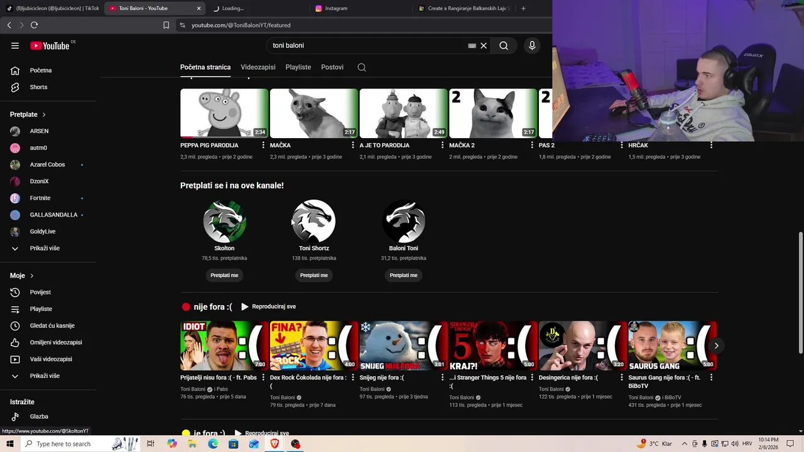Subscribe to Baloni Toni with Pretplati me
The height and width of the screenshot is (452, 804).
(x=403, y=275)
